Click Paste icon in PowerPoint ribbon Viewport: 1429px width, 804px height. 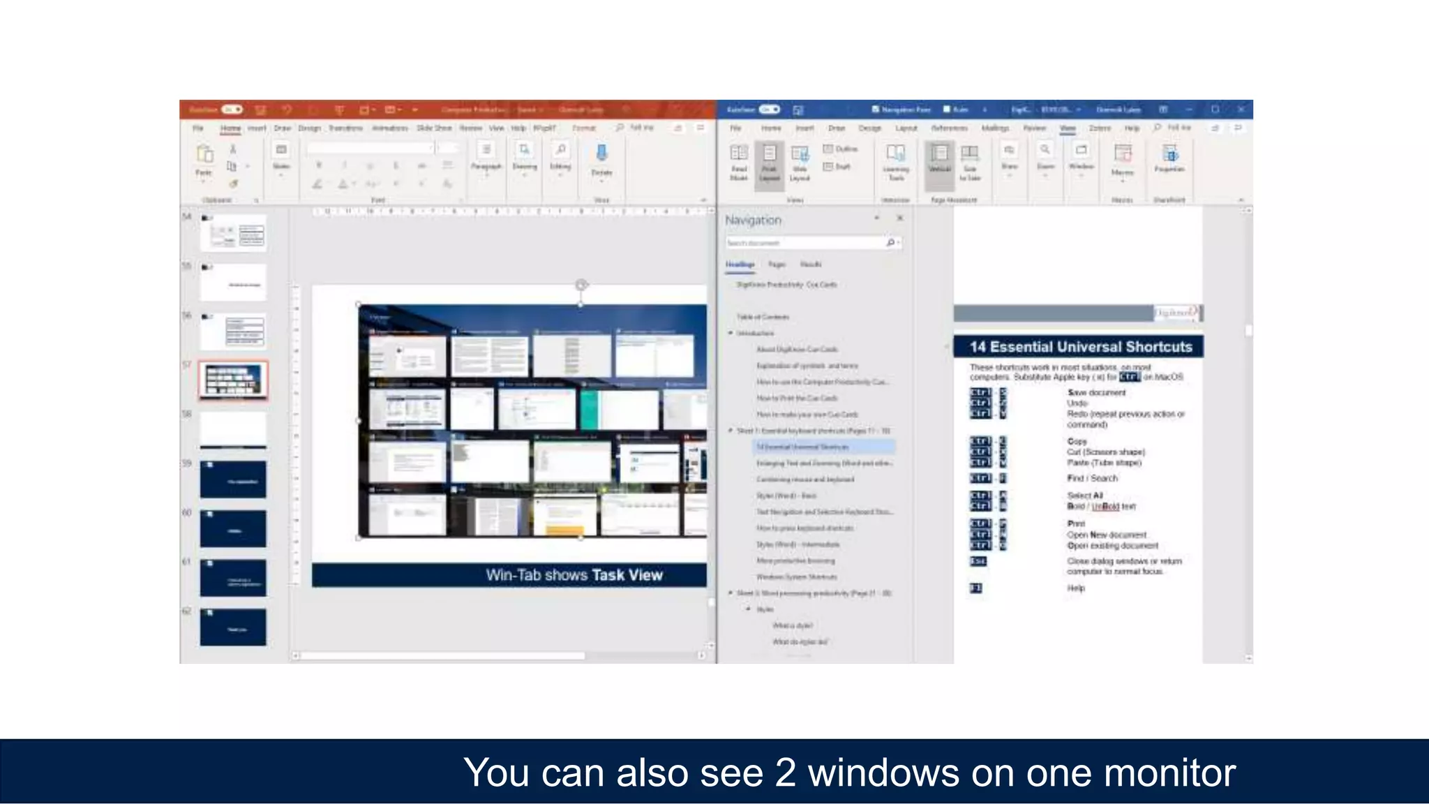204,154
